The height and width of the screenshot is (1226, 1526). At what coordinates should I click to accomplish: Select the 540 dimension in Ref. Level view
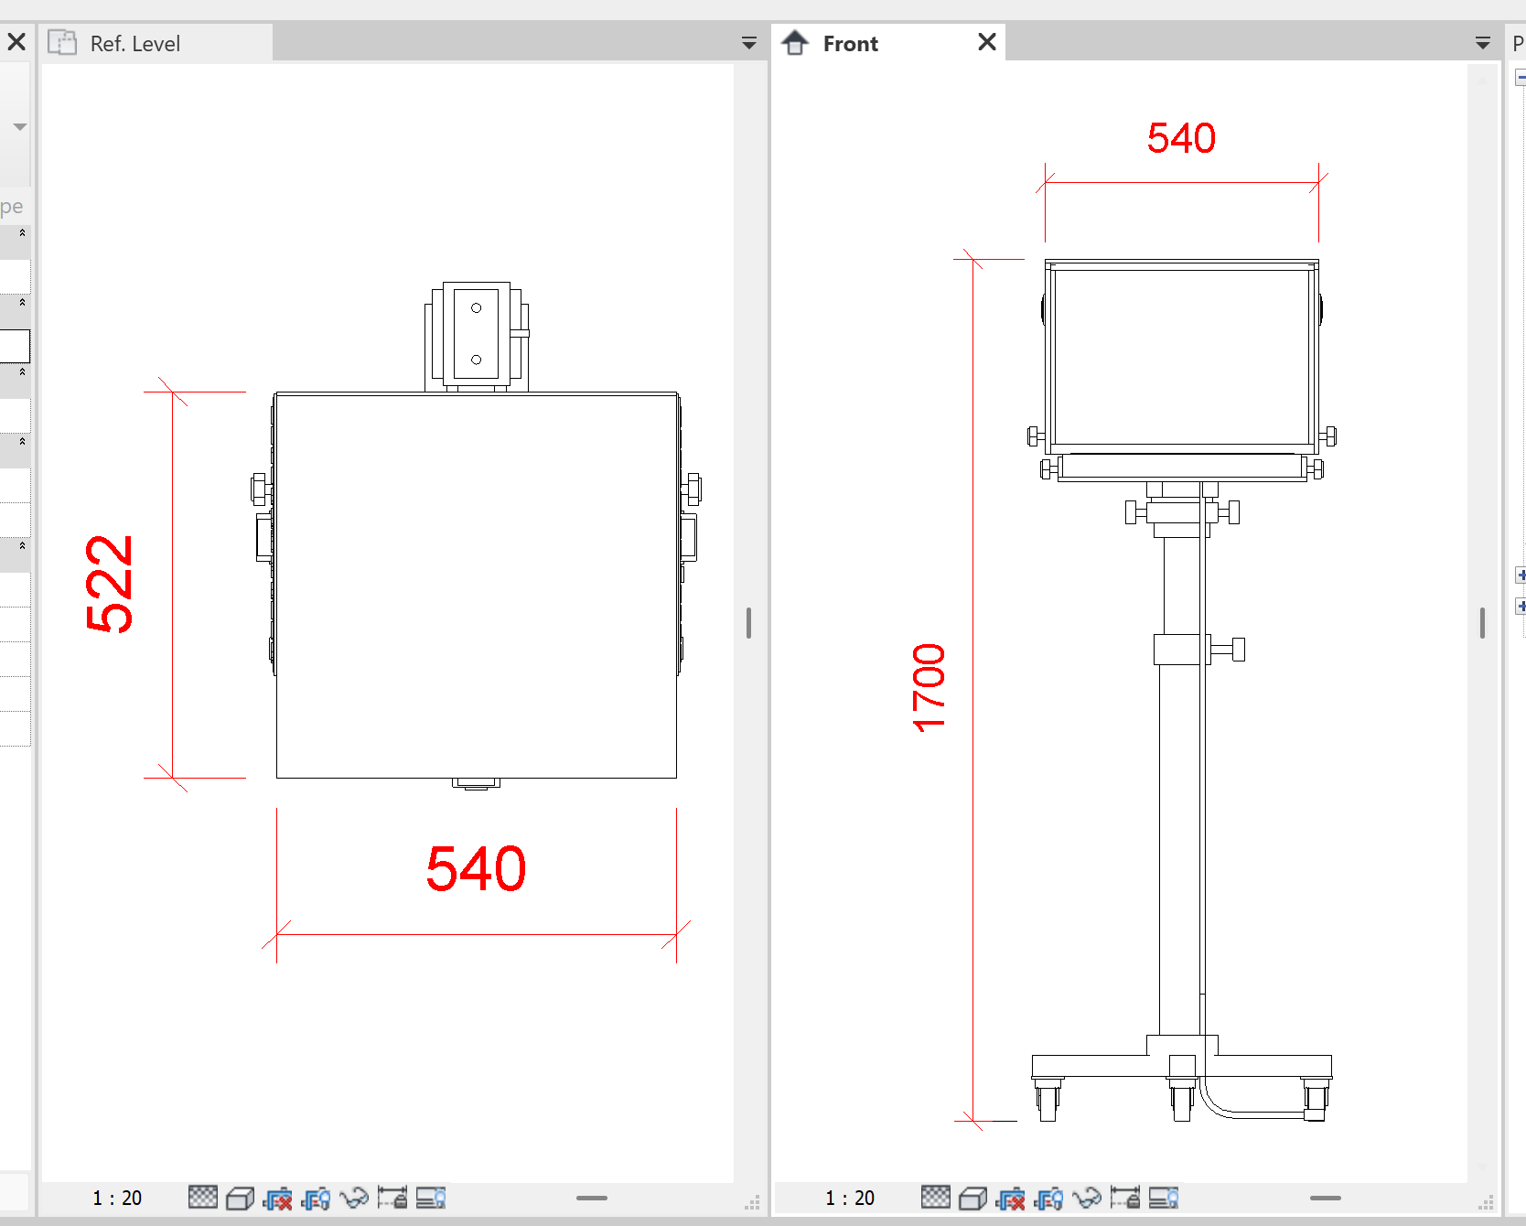tap(476, 868)
